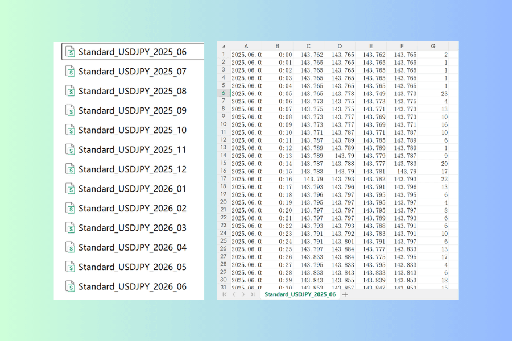Image resolution: width=512 pixels, height=341 pixels.
Task: Click cell B26 showing 0:25
Action: coord(278,249)
